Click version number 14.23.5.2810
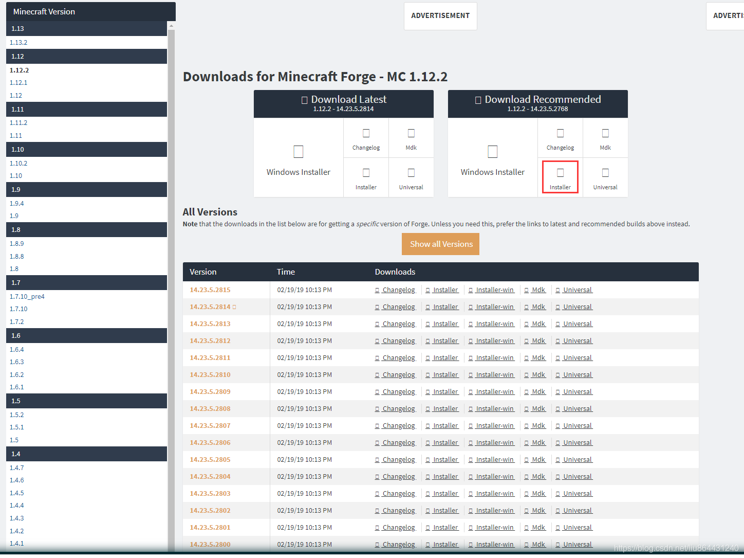The height and width of the screenshot is (558, 744). pos(210,375)
